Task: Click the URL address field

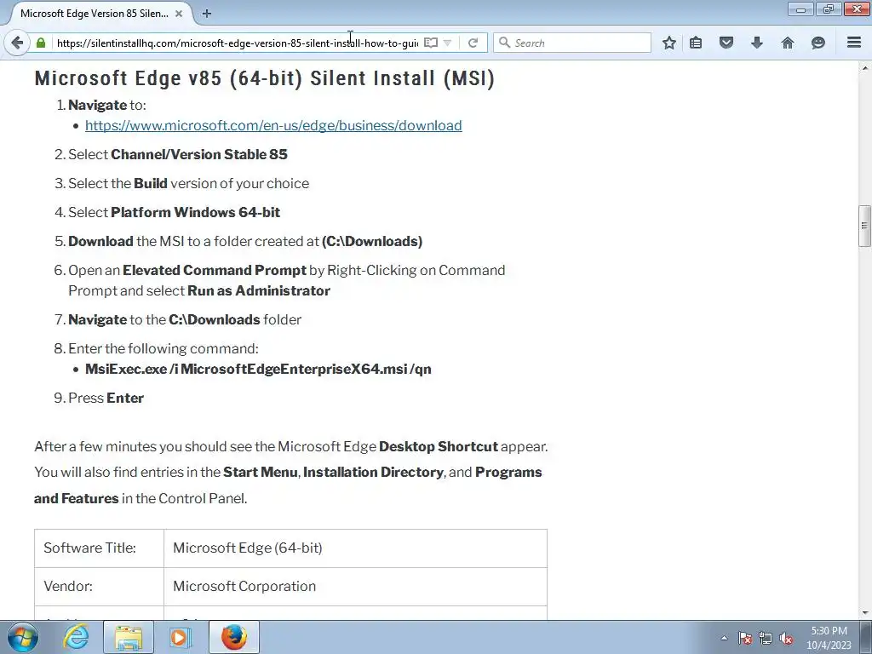Action: [x=237, y=43]
